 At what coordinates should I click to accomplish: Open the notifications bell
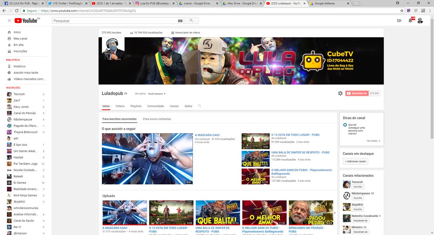click(x=410, y=21)
